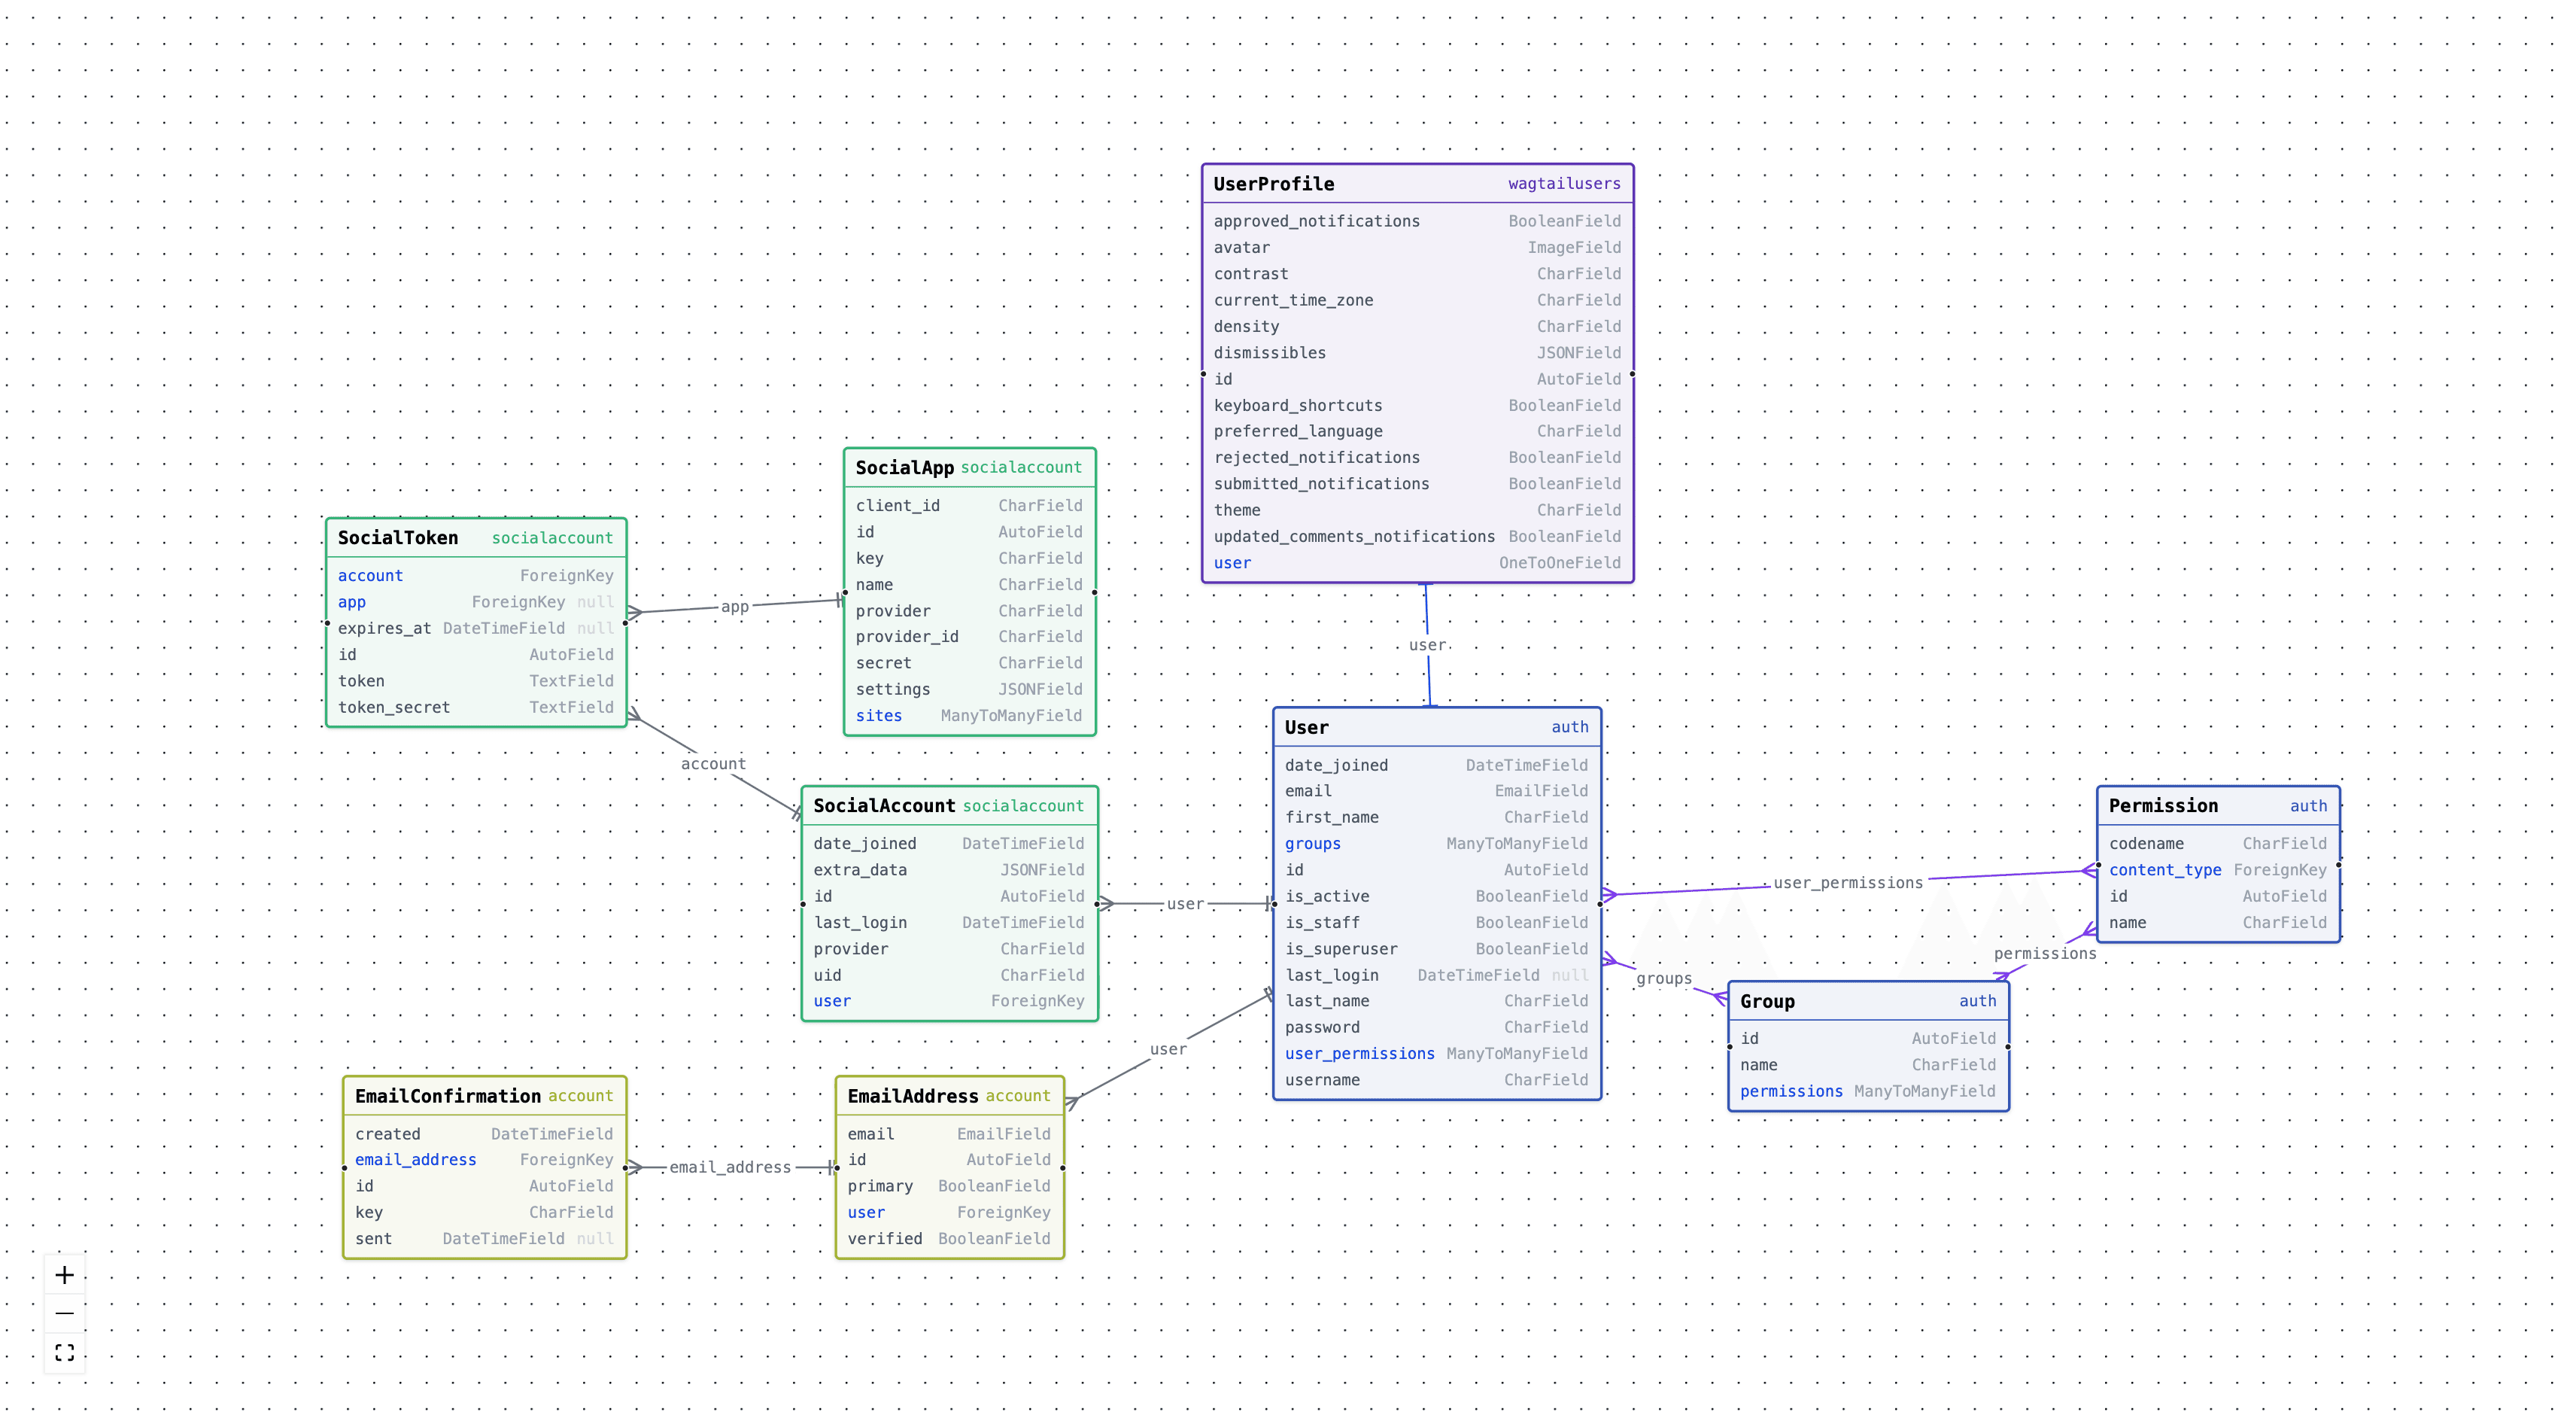This screenshot has width=2576, height=1418.
Task: Click the 'email_address' edge label
Action: (x=730, y=1168)
